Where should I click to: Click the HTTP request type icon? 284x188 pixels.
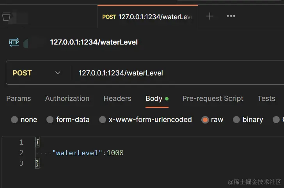[x=14, y=42]
